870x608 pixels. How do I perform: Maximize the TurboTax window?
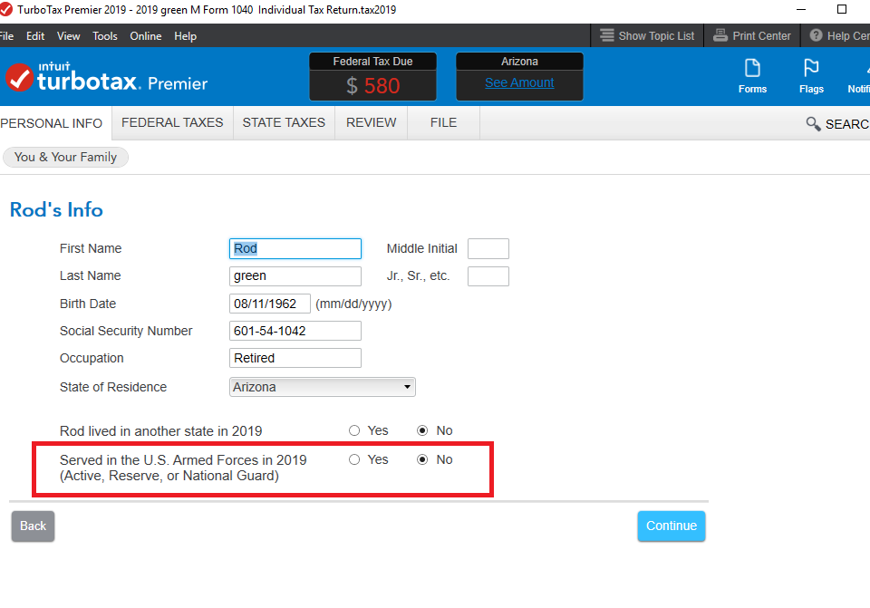842,9
